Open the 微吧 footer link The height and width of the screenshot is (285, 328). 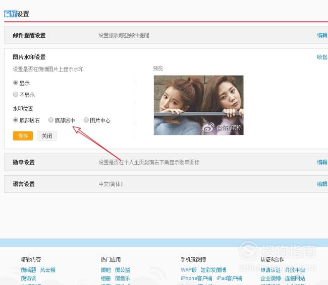[x=105, y=270]
